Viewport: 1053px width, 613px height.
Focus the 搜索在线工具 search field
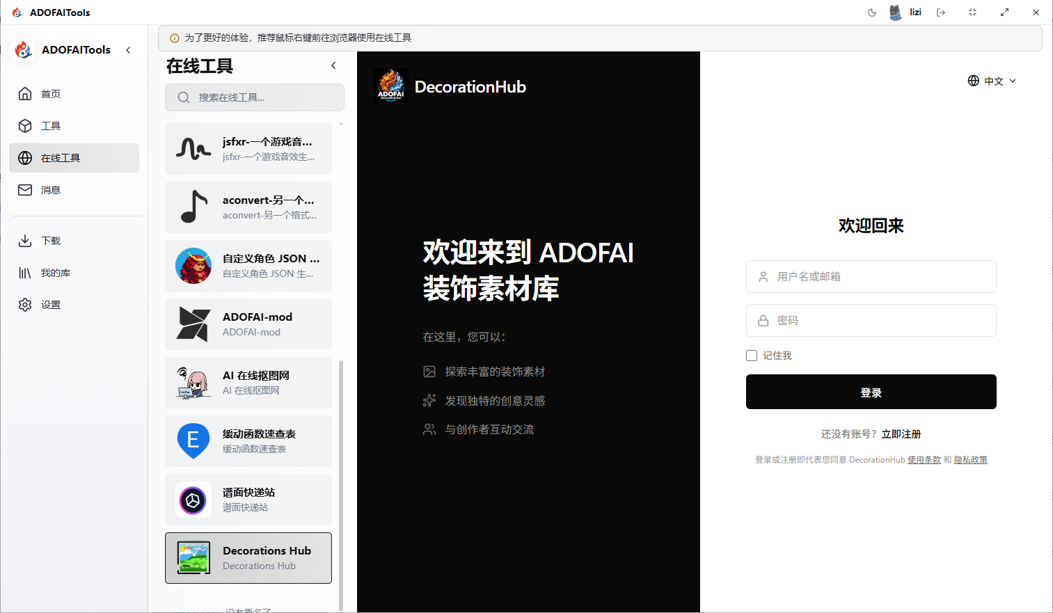255,97
